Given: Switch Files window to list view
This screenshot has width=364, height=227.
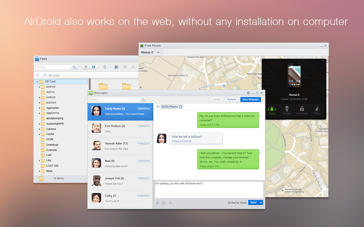Looking at the screenshot, I should [86, 67].
